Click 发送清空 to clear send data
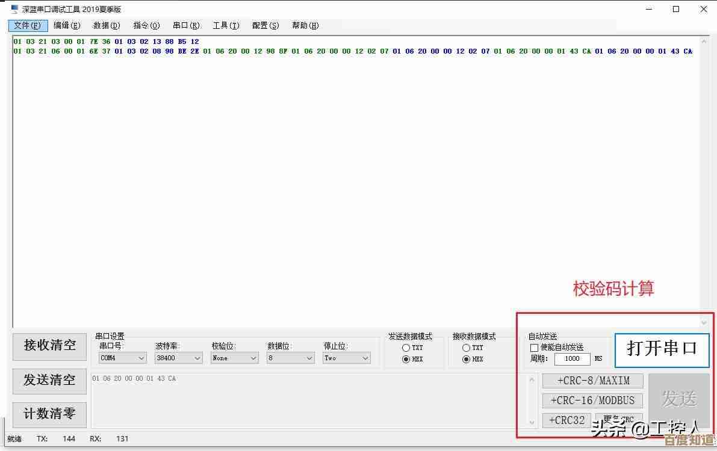This screenshot has height=451, width=717. click(x=49, y=381)
